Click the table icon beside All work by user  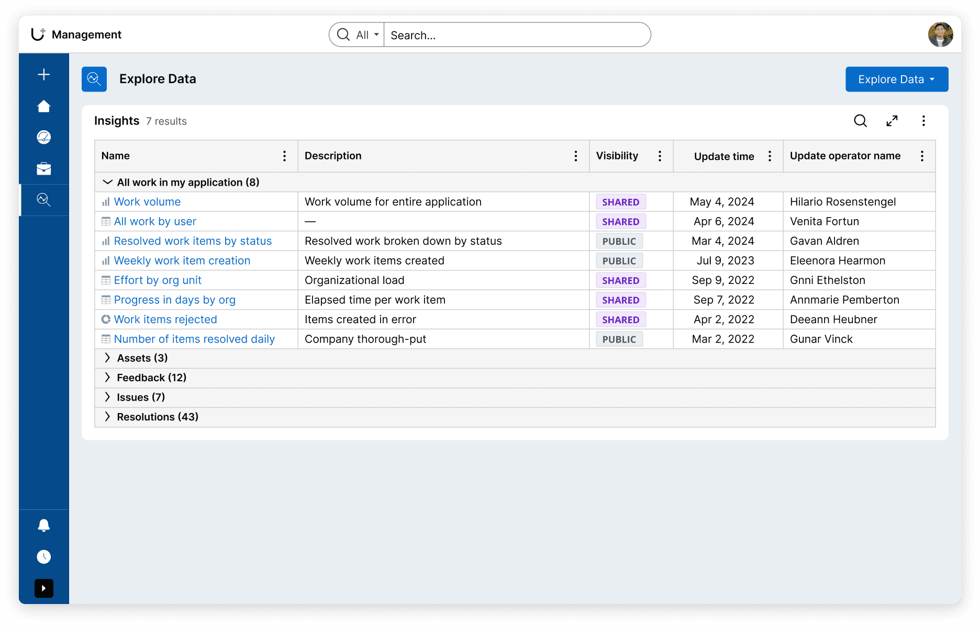click(106, 221)
